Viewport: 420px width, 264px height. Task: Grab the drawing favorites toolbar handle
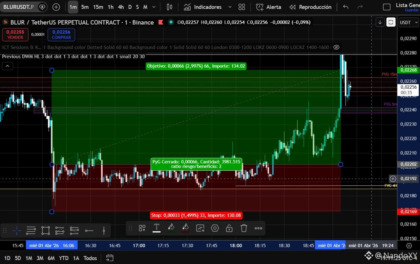(5, 231)
